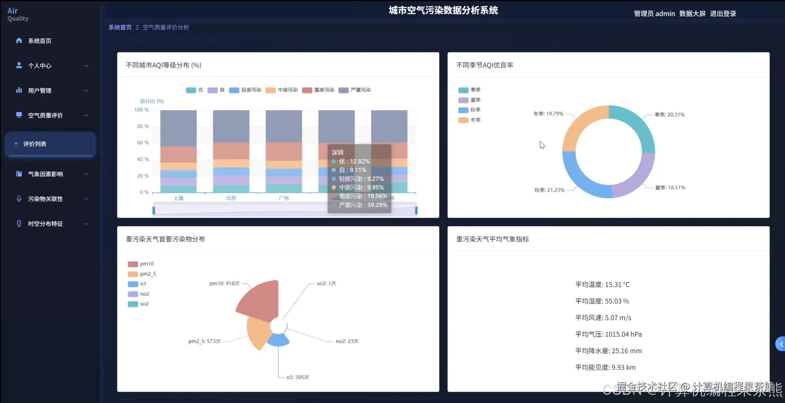785x403 pixels.
Task: Open the 污染物关联性 menu
Action: (x=50, y=199)
